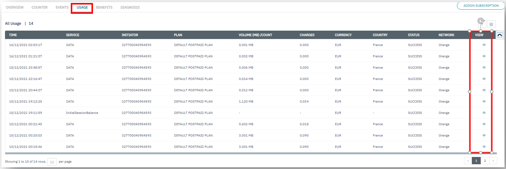Open view for the 15/12/2021 00:15:46 row
This screenshot has height=169, width=506.
[484, 147]
